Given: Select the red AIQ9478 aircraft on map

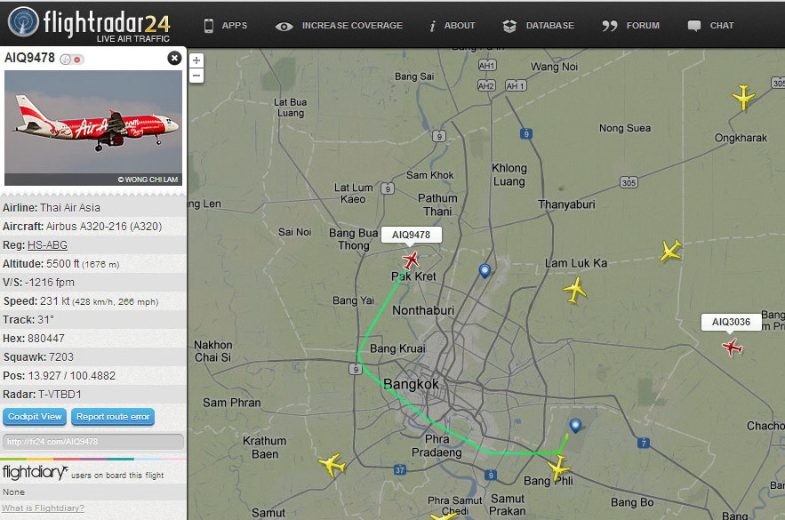Looking at the screenshot, I should click(x=411, y=260).
